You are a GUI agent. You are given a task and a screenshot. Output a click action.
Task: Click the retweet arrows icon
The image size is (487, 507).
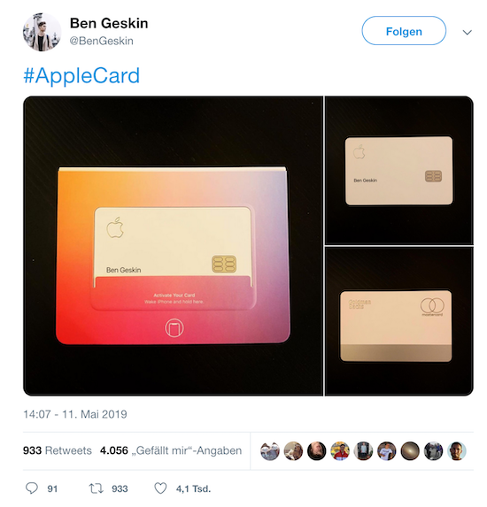(97, 488)
